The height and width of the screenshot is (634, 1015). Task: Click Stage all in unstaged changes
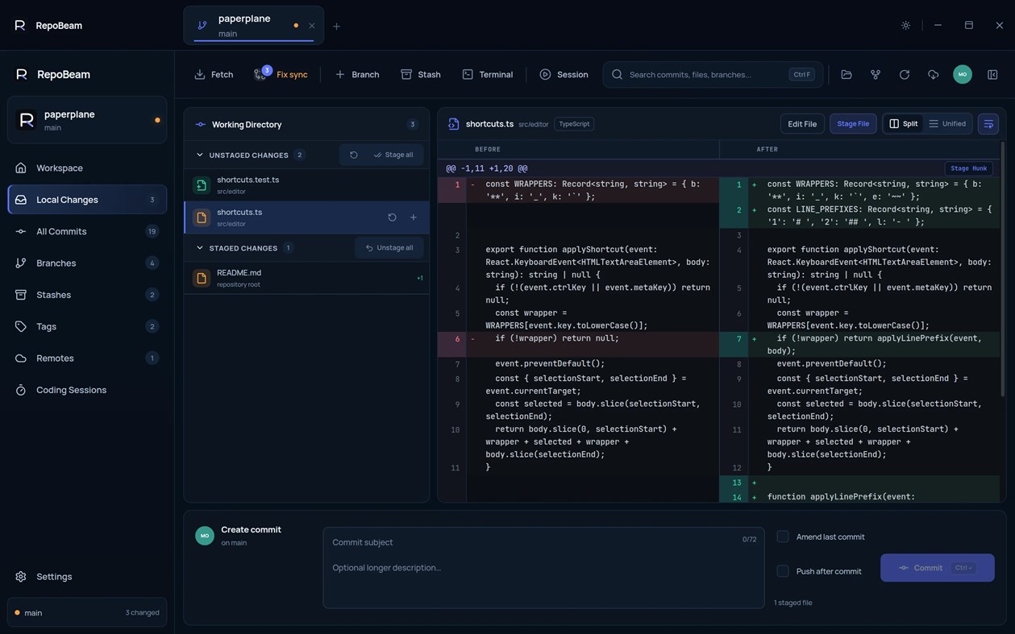click(x=394, y=155)
